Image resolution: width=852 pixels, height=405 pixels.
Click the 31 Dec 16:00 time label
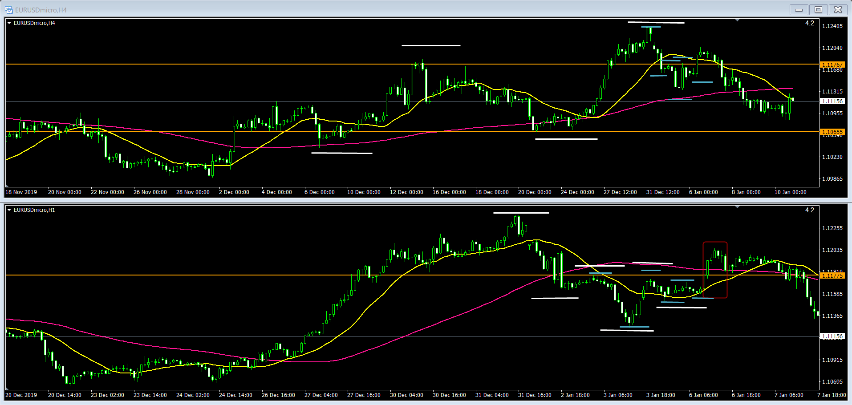535,395
